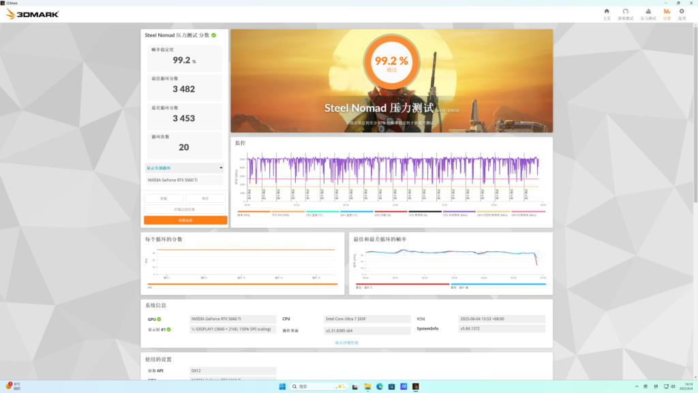Click the Steel Nomad banner image
The image size is (698, 393).
tap(392, 81)
